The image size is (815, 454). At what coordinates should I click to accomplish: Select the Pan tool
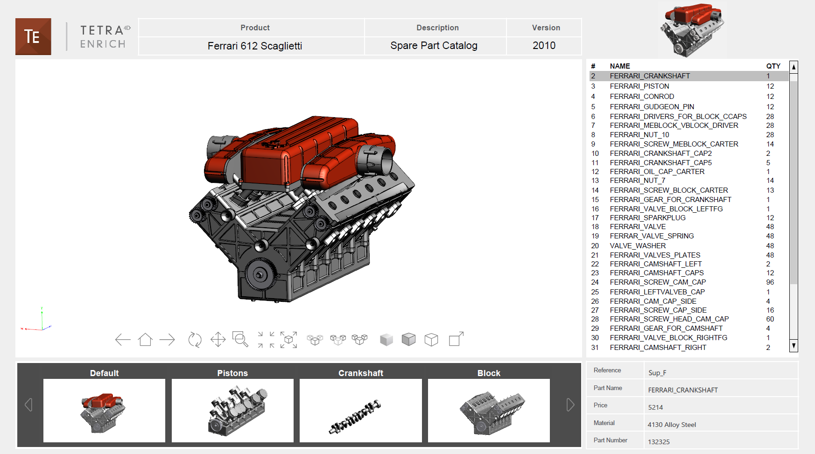click(x=218, y=340)
